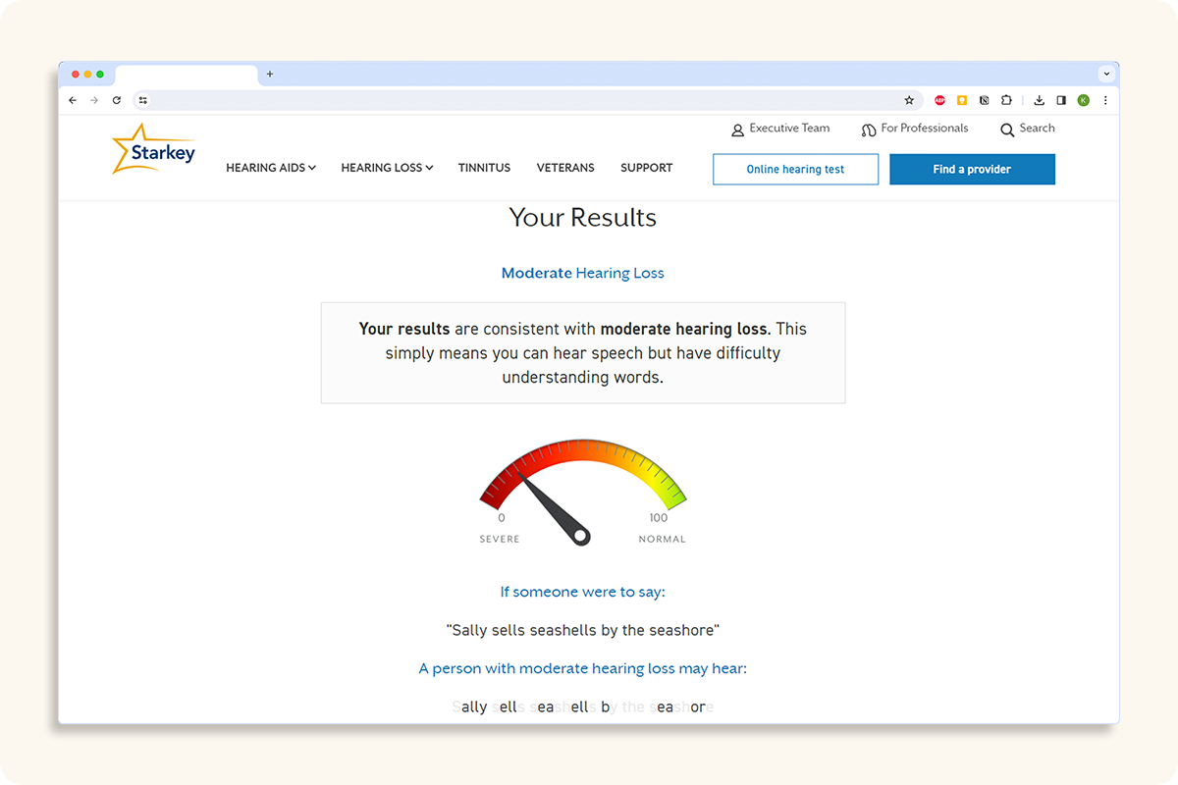The height and width of the screenshot is (785, 1178).
Task: Open the Executive Team link
Action: pos(789,129)
